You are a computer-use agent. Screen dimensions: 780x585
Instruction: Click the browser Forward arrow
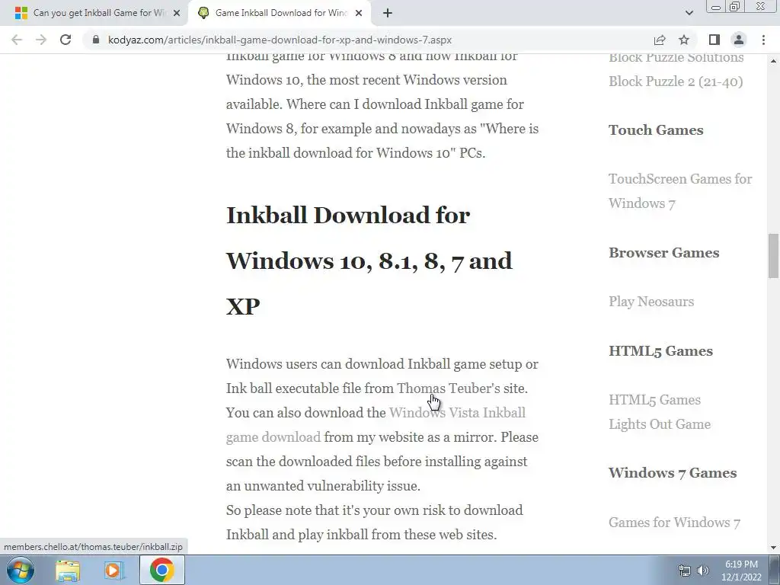click(x=41, y=40)
